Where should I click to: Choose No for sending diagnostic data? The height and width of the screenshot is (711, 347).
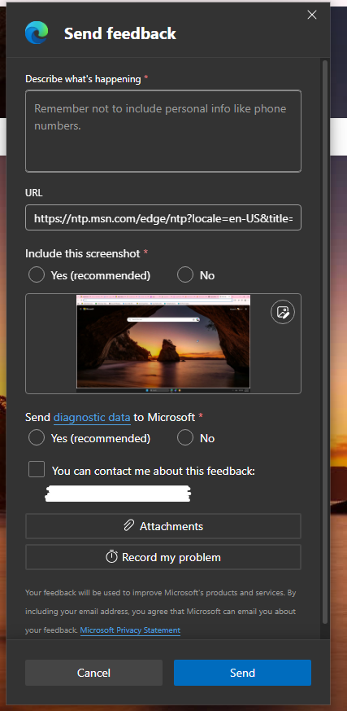click(185, 438)
